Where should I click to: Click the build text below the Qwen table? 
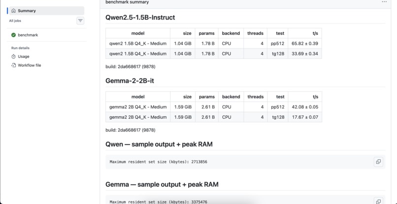[131, 67]
